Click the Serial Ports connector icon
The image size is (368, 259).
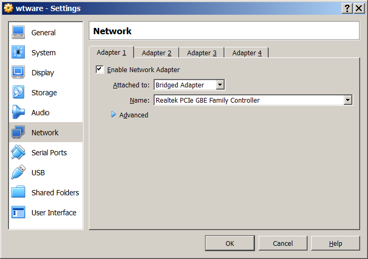[x=18, y=153]
